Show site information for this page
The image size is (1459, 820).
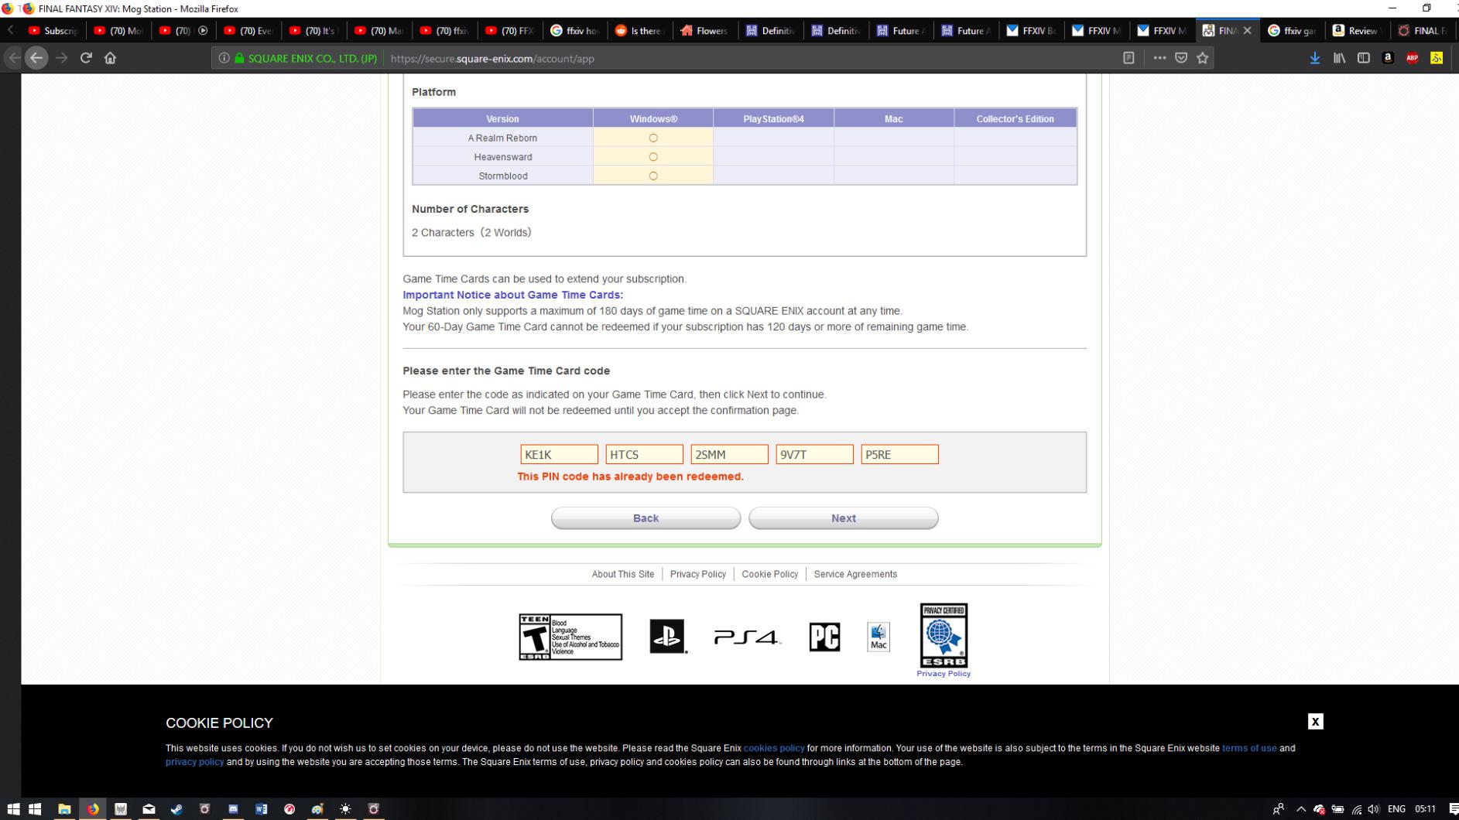[x=224, y=58]
